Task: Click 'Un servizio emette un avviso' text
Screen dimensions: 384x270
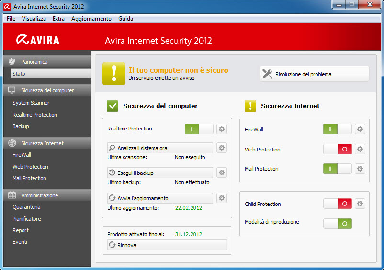Action: point(162,78)
